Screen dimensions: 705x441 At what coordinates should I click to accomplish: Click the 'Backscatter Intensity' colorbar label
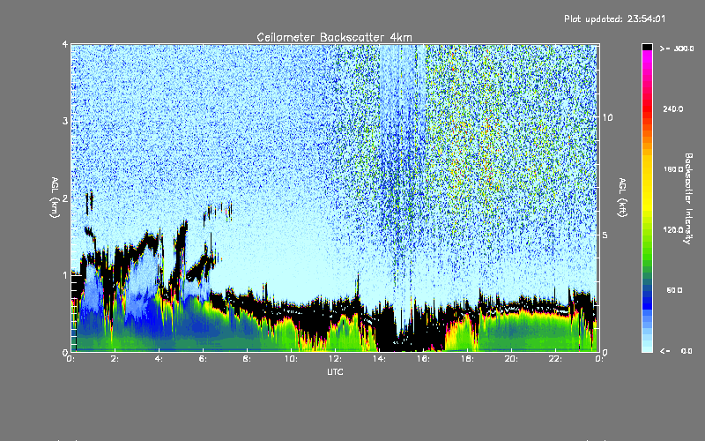(688, 198)
